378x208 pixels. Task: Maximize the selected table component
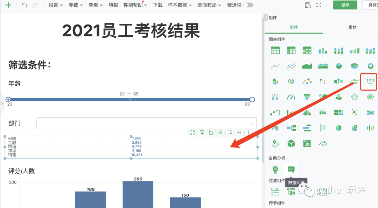192,132
